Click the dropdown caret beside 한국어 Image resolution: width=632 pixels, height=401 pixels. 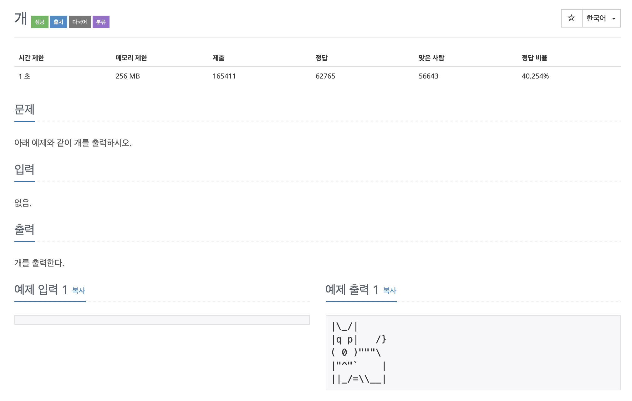[614, 19]
